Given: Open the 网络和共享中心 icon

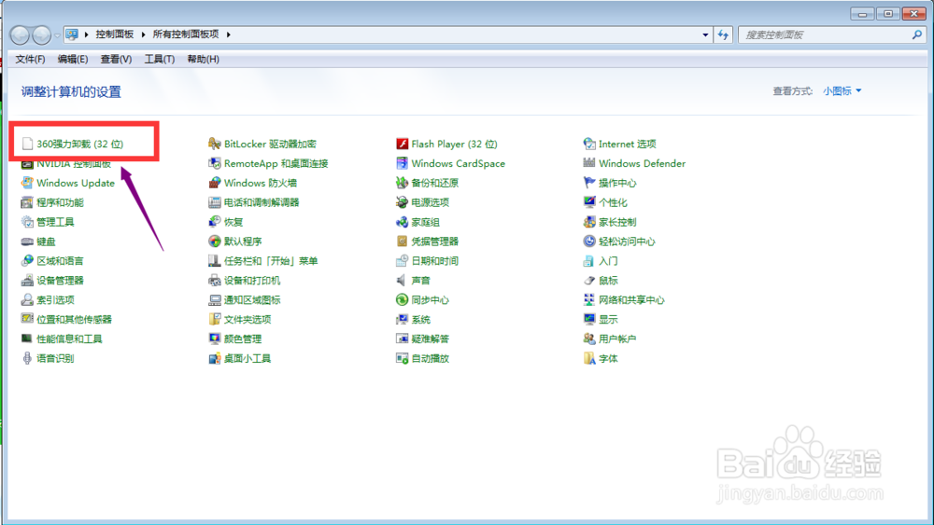Looking at the screenshot, I should [x=589, y=300].
